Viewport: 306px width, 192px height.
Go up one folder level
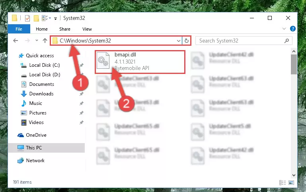pos(45,41)
